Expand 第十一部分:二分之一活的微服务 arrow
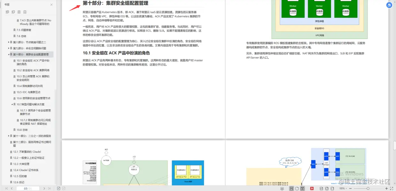 9,136
